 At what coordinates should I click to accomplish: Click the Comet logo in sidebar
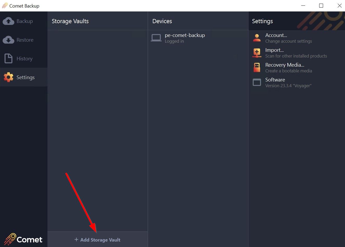point(23,239)
